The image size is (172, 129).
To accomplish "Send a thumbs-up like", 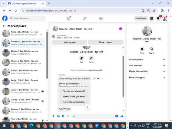I will pos(122,116).
